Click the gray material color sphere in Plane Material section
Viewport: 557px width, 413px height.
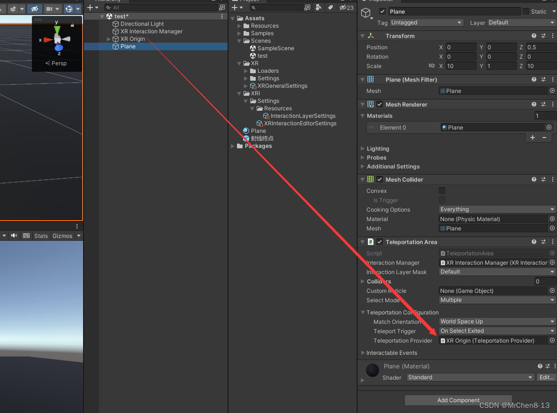[372, 370]
